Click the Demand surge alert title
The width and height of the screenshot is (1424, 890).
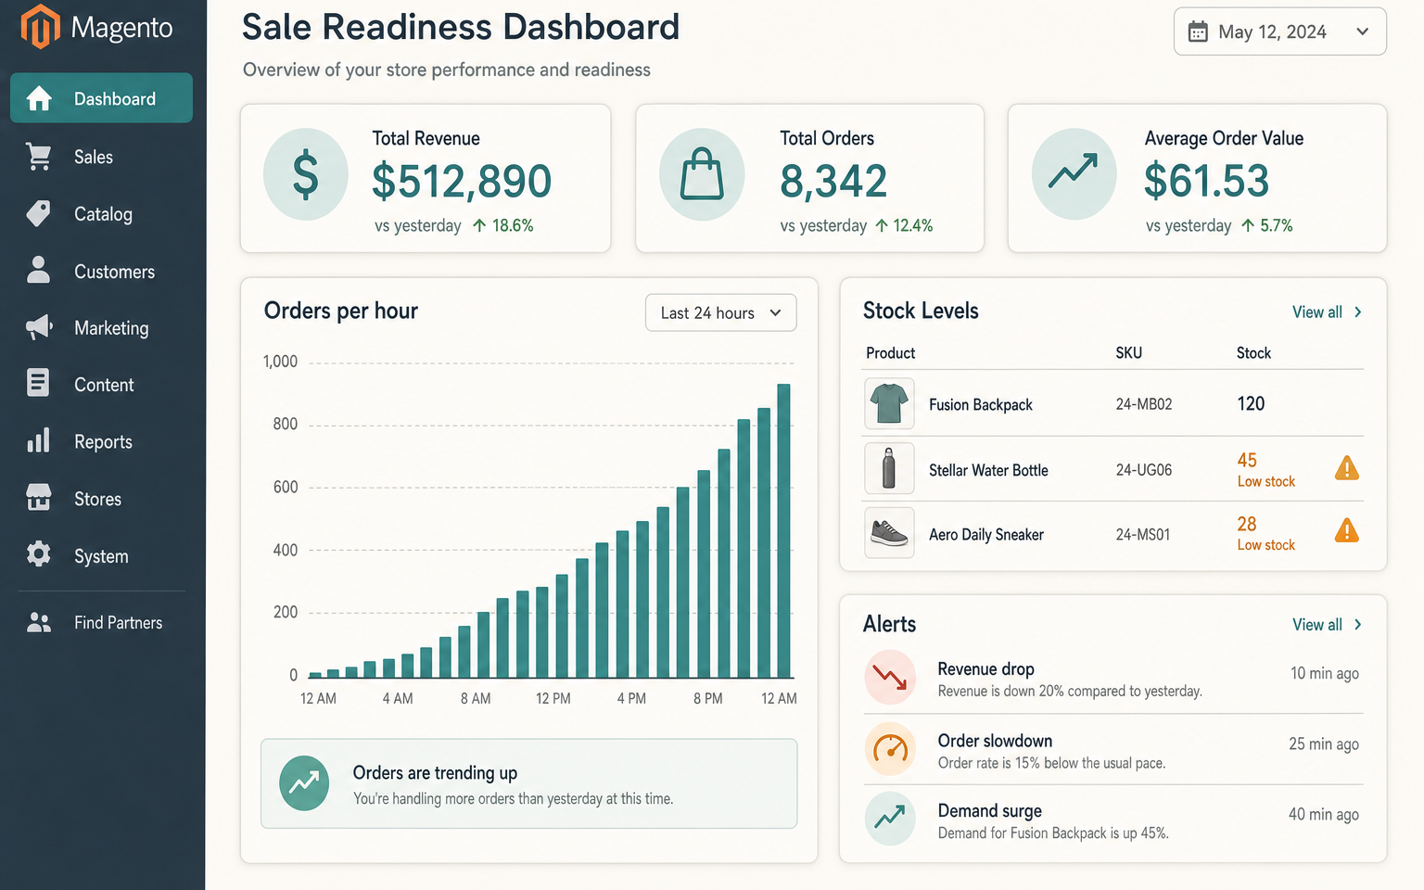pyautogui.click(x=989, y=811)
